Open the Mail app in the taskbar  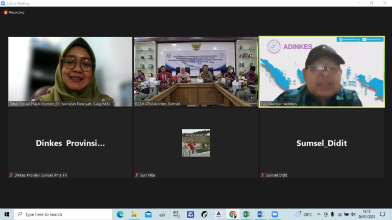148,214
